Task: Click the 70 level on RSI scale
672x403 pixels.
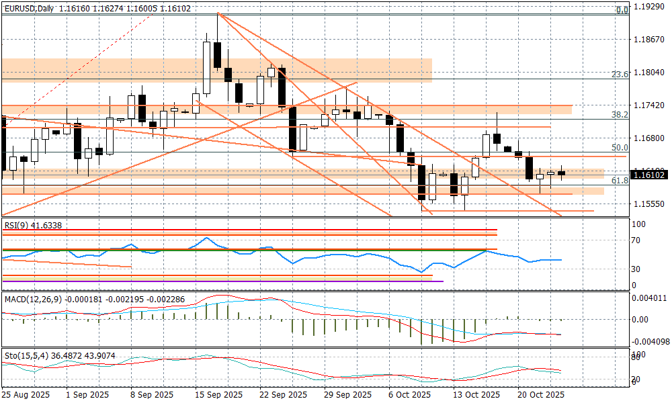Action: (x=638, y=238)
